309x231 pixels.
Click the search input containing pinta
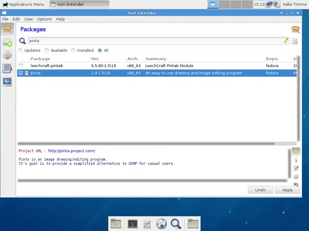click(159, 41)
